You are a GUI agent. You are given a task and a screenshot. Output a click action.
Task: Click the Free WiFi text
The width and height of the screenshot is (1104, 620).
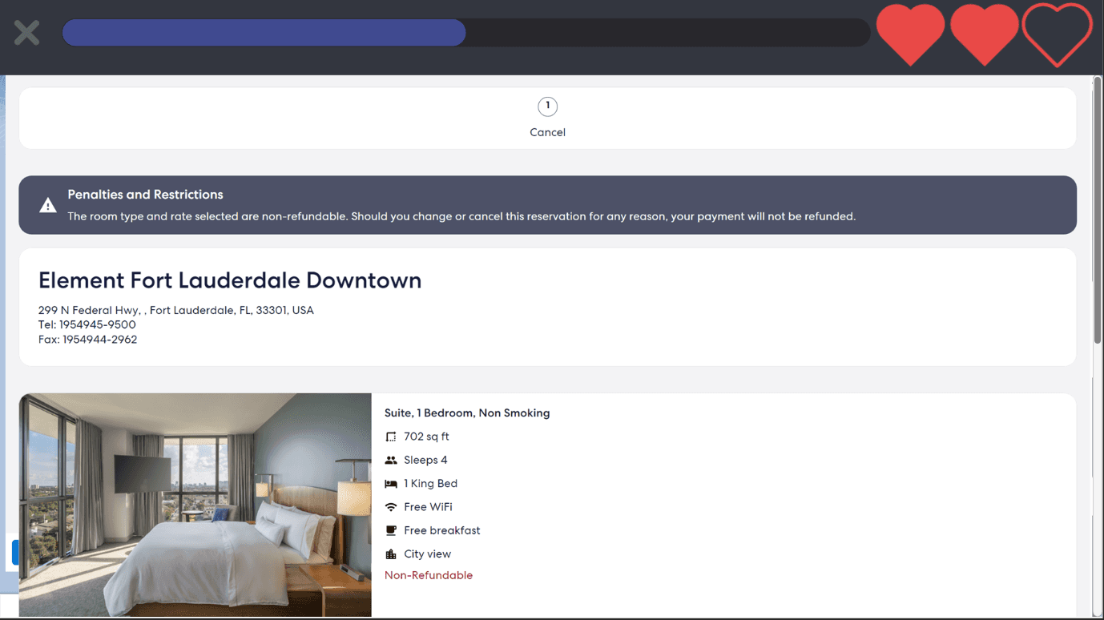(428, 507)
